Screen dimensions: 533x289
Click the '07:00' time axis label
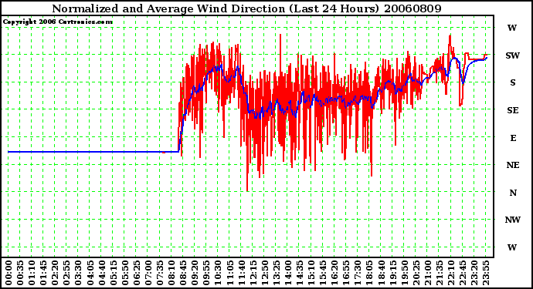coord(148,273)
